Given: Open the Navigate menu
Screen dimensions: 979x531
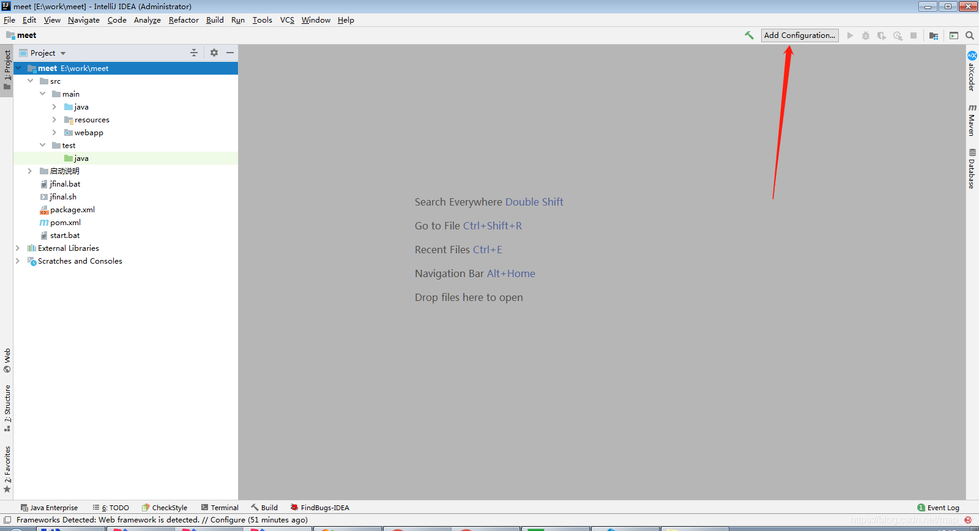Looking at the screenshot, I should coord(84,20).
